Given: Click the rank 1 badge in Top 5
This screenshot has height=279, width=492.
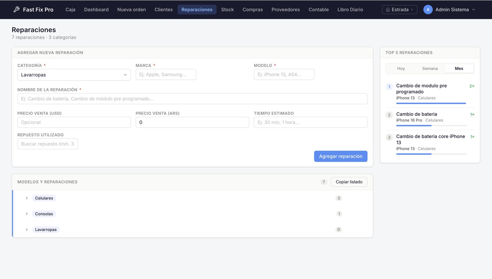Looking at the screenshot, I should pos(389,86).
